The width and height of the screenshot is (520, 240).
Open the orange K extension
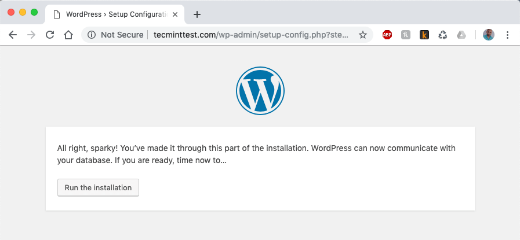[x=424, y=35]
